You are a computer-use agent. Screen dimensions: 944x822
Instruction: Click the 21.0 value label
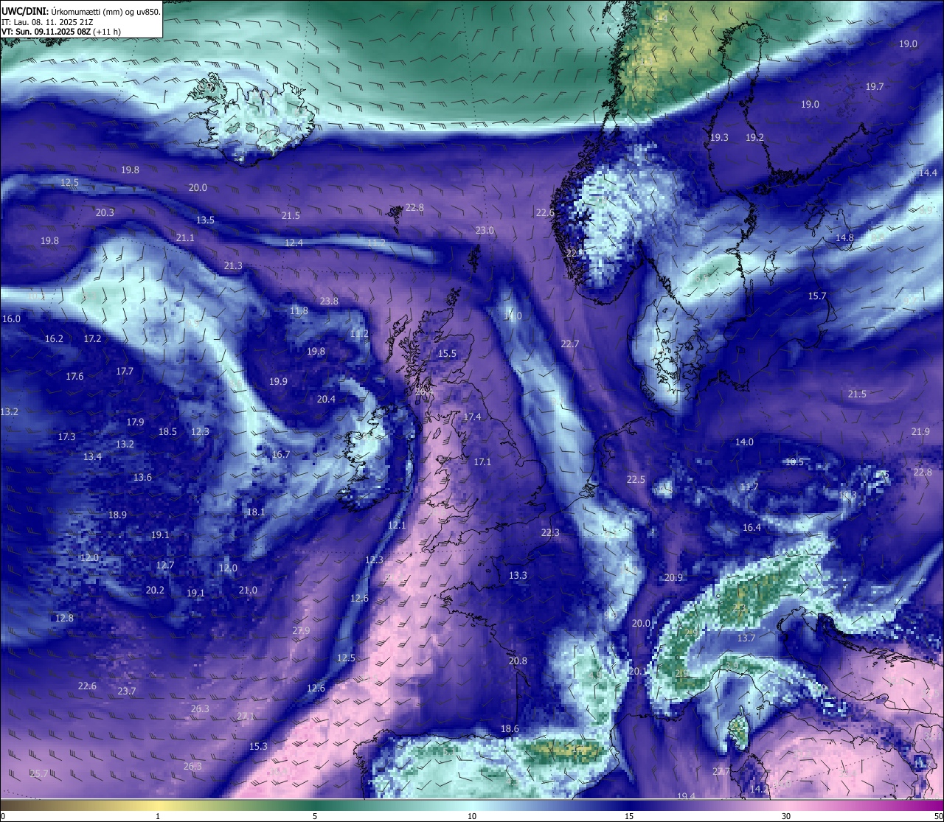pos(248,591)
